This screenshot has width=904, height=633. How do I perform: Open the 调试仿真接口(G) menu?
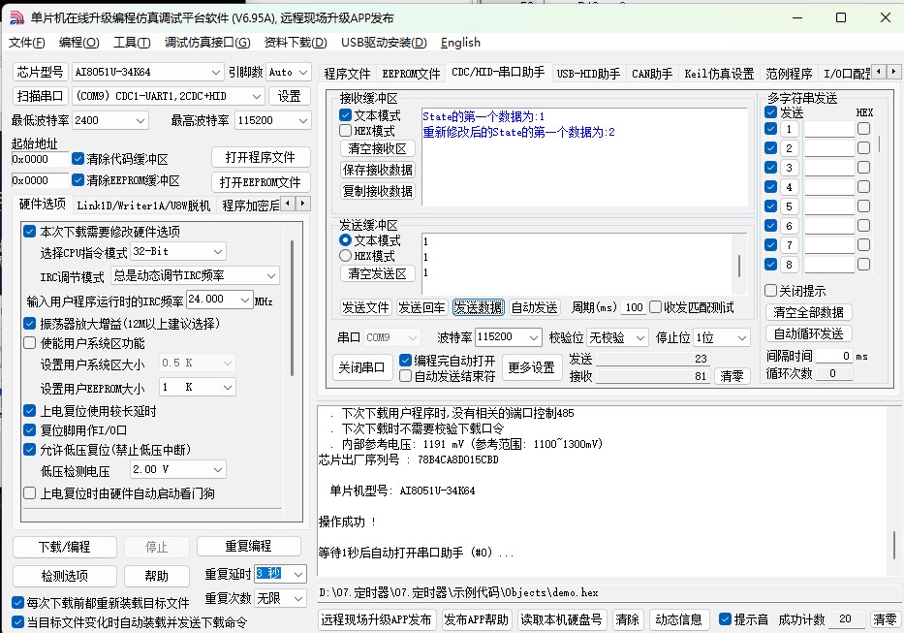(x=207, y=42)
